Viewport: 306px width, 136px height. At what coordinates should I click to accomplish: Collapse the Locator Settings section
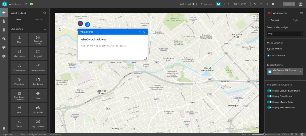(302, 65)
